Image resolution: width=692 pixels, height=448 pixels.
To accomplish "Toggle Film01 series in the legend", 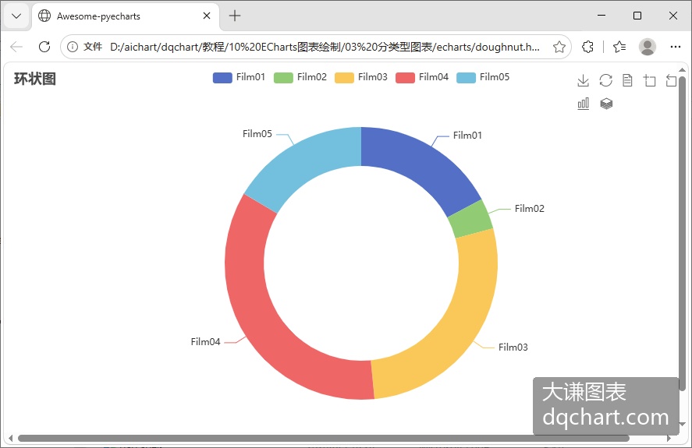I will pyautogui.click(x=240, y=77).
